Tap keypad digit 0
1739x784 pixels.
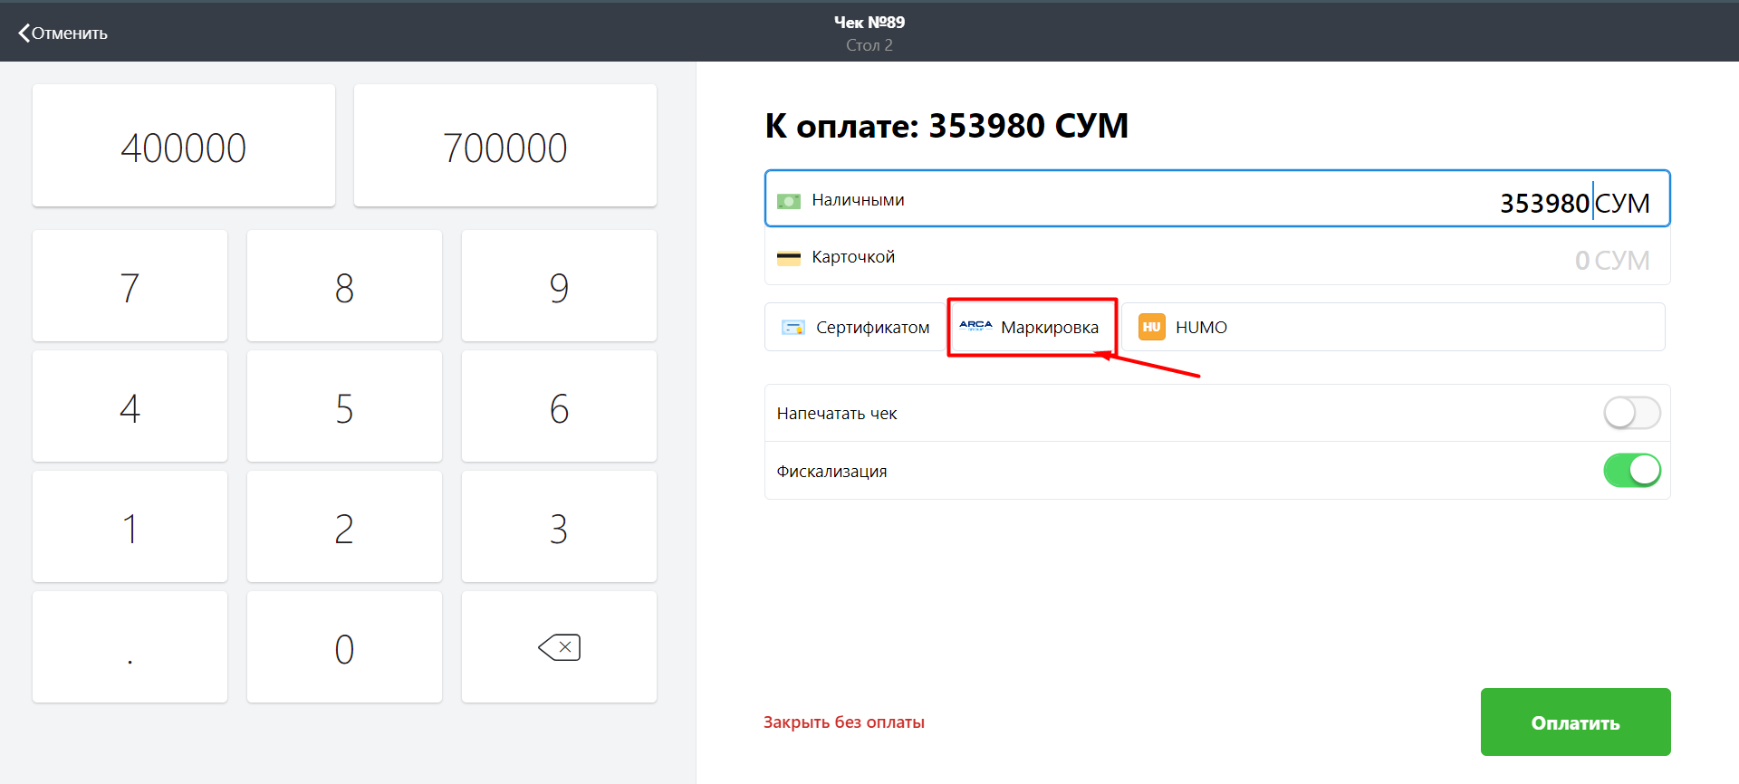point(344,647)
